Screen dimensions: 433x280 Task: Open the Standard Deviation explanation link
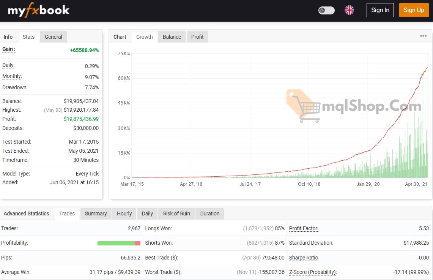coord(311,243)
